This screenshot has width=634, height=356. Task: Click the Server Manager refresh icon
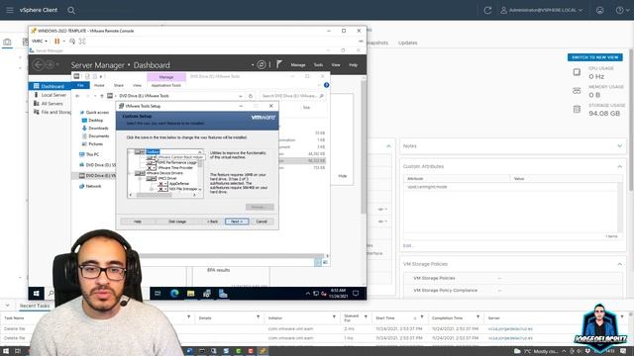[x=262, y=64]
